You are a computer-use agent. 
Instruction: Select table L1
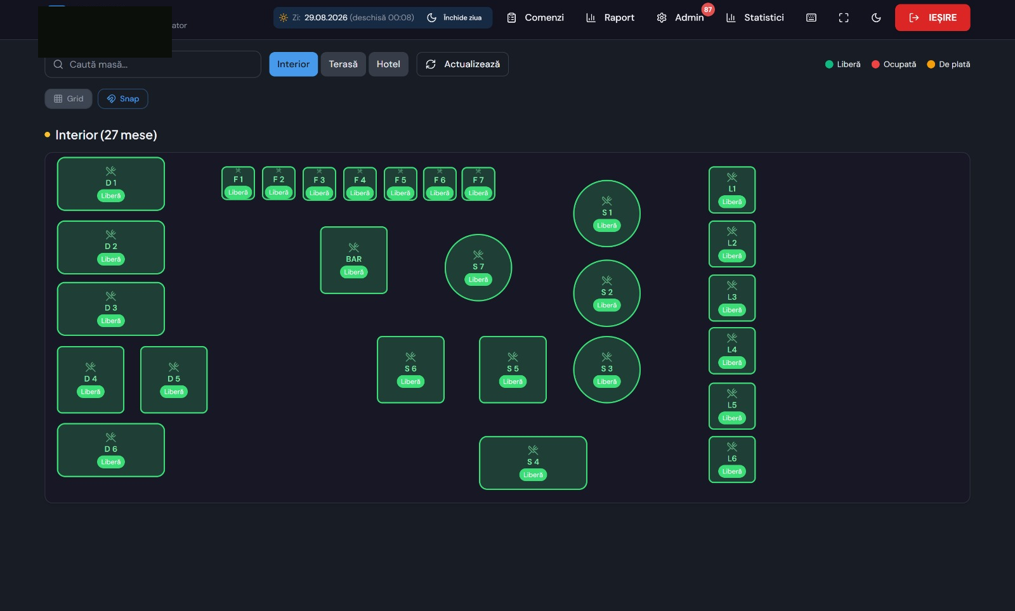[732, 190]
